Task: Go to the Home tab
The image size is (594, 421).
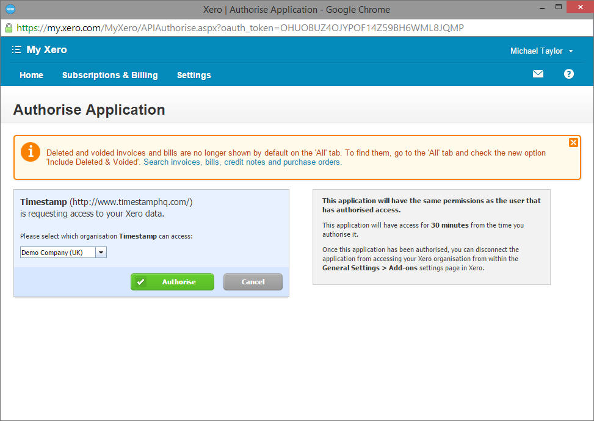Action: [x=32, y=75]
